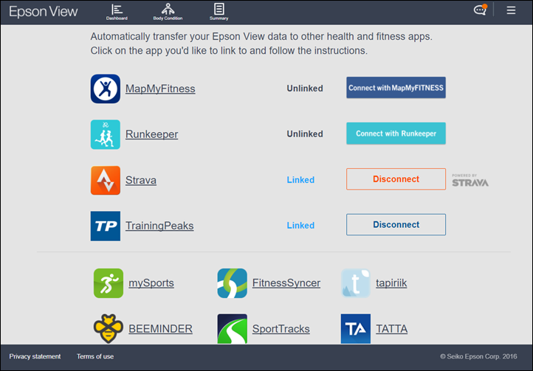Click the TATTA blue icon
This screenshot has height=371, width=533.
(355, 328)
